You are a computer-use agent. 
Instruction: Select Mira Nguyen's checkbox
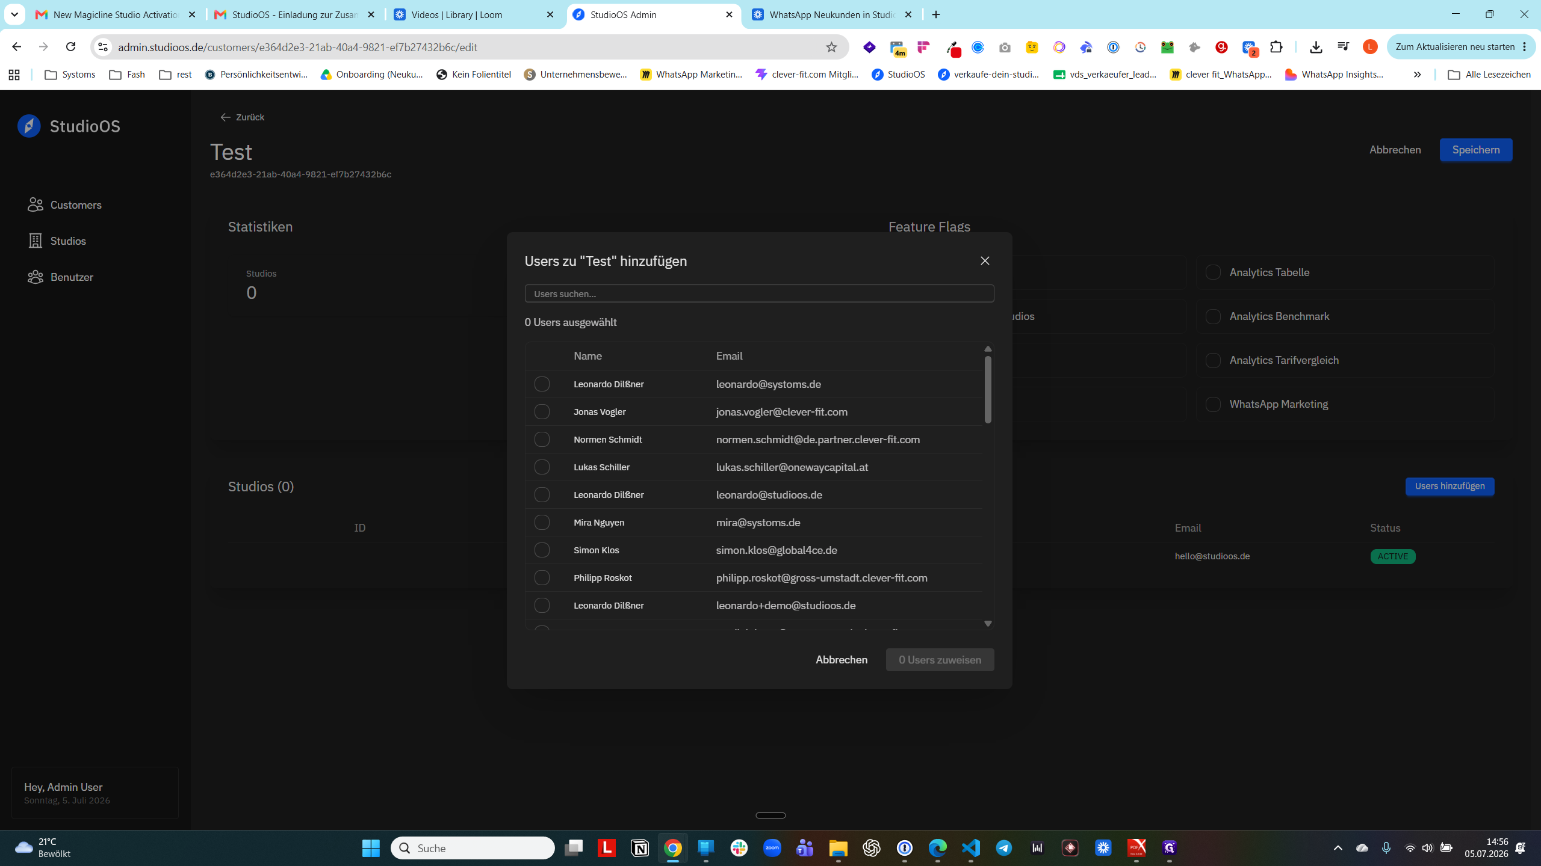[542, 522]
